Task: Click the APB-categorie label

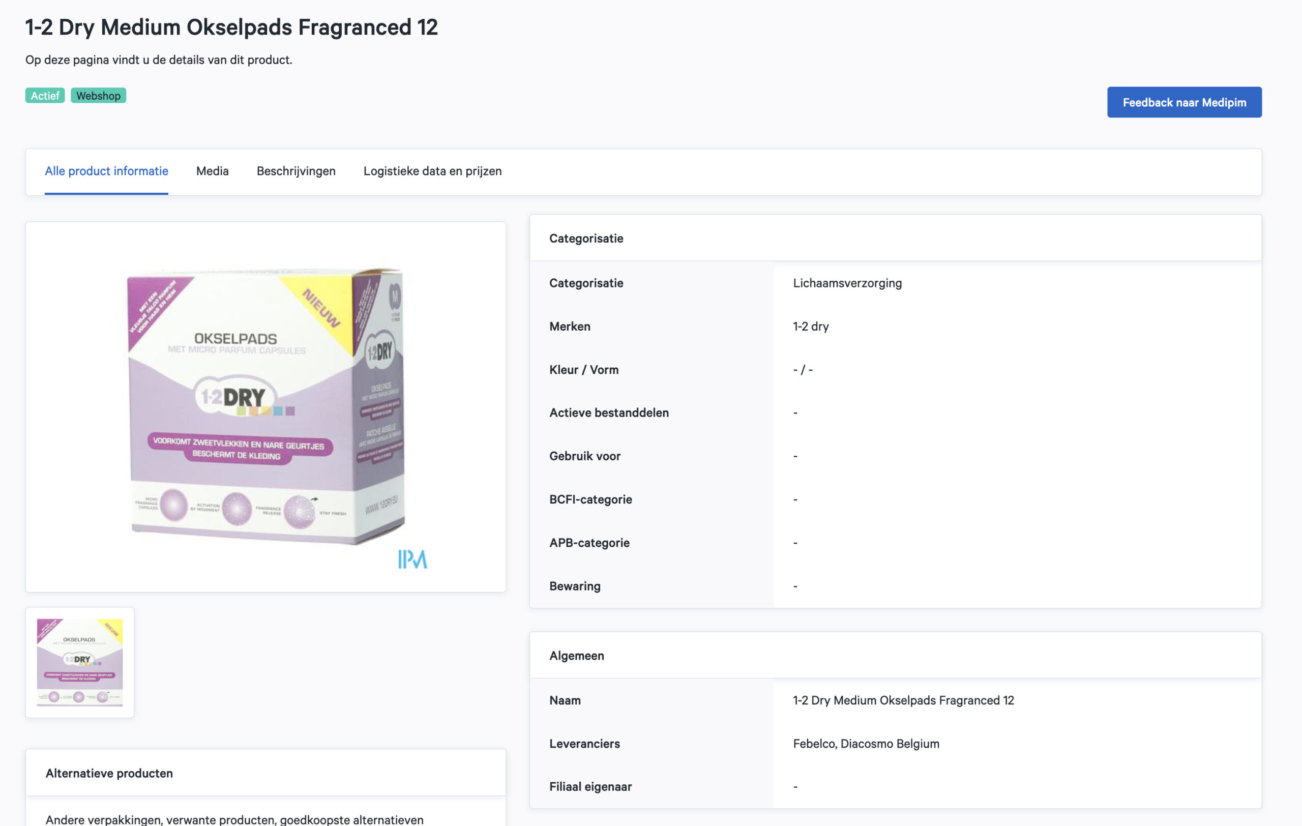Action: tap(589, 542)
